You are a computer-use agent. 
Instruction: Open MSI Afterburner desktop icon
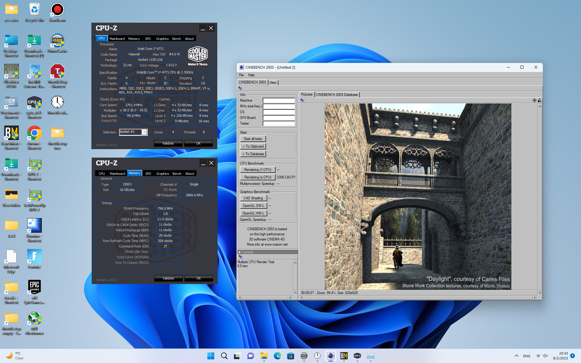tap(34, 323)
